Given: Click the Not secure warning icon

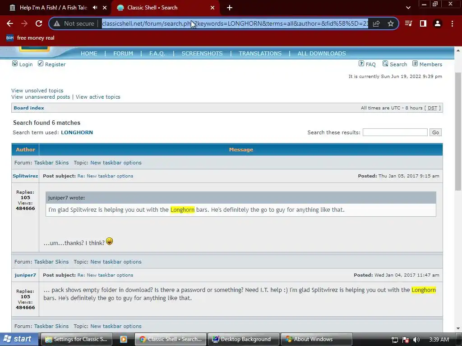Looking at the screenshot, I should (x=56, y=23).
